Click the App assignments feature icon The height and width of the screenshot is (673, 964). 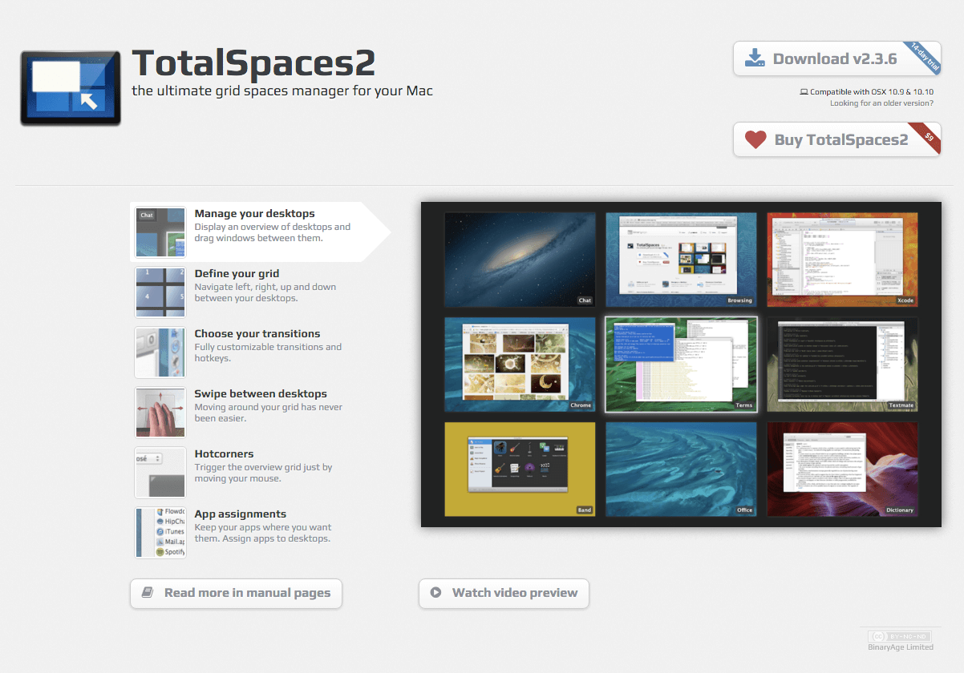pos(160,533)
